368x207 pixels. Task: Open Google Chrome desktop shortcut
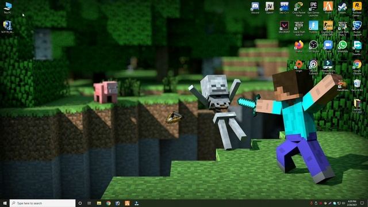[x=357, y=67]
